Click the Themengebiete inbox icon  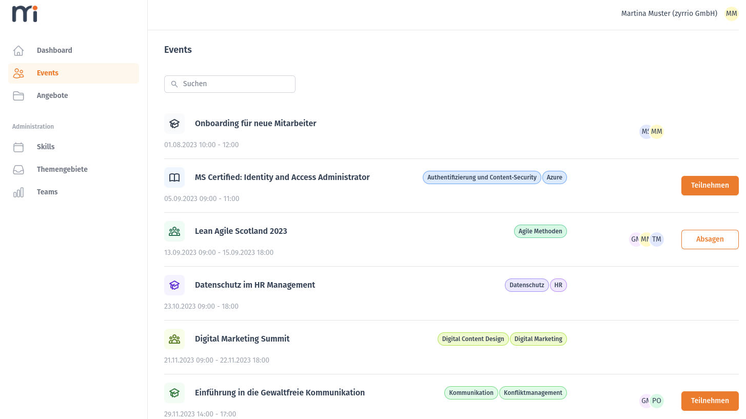pos(18,169)
